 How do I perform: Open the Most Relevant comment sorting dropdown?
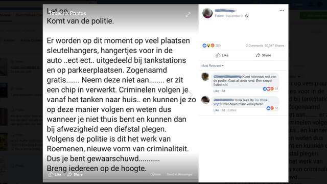[213, 66]
